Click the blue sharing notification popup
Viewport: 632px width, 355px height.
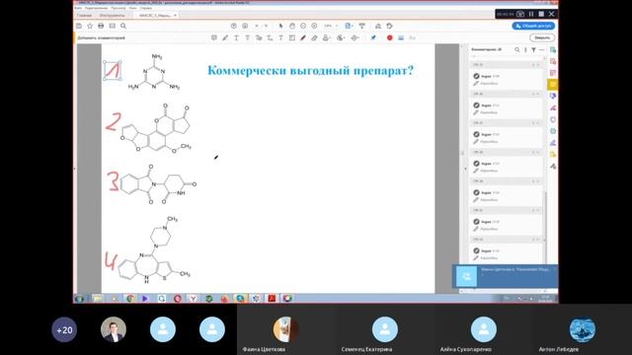505,276
